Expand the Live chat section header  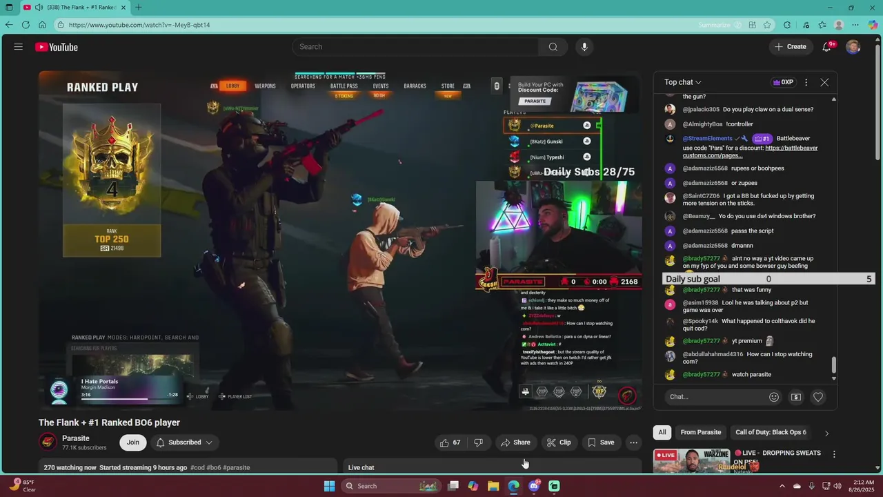[x=493, y=467]
